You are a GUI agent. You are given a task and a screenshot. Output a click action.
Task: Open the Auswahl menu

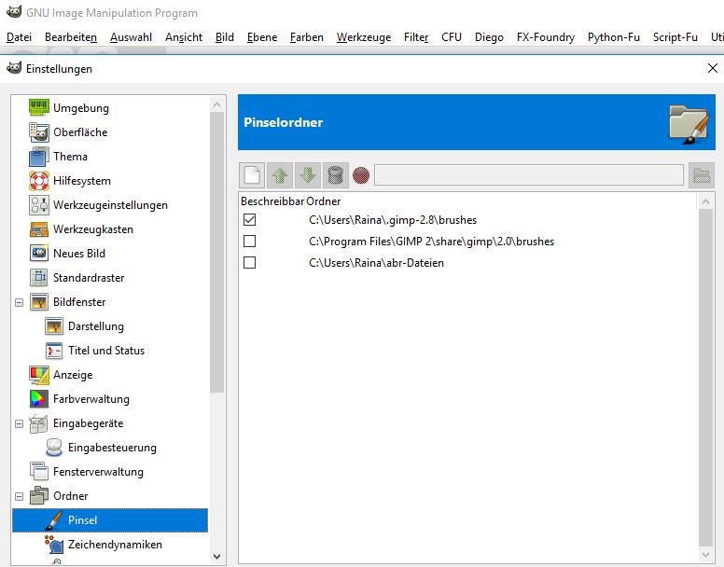point(131,37)
